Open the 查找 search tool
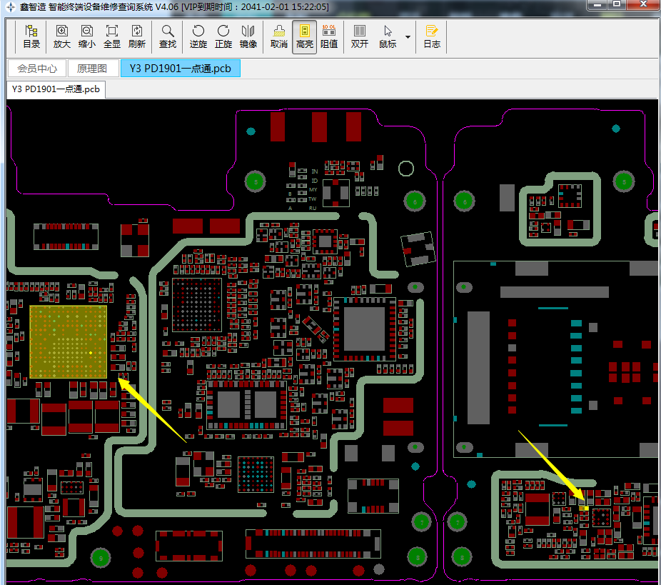The height and width of the screenshot is (585, 661). point(167,37)
